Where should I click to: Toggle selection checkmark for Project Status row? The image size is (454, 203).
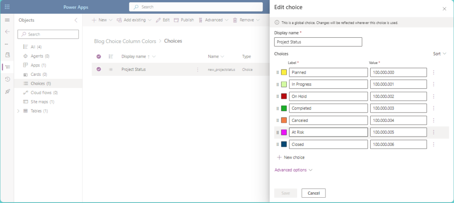coord(99,69)
